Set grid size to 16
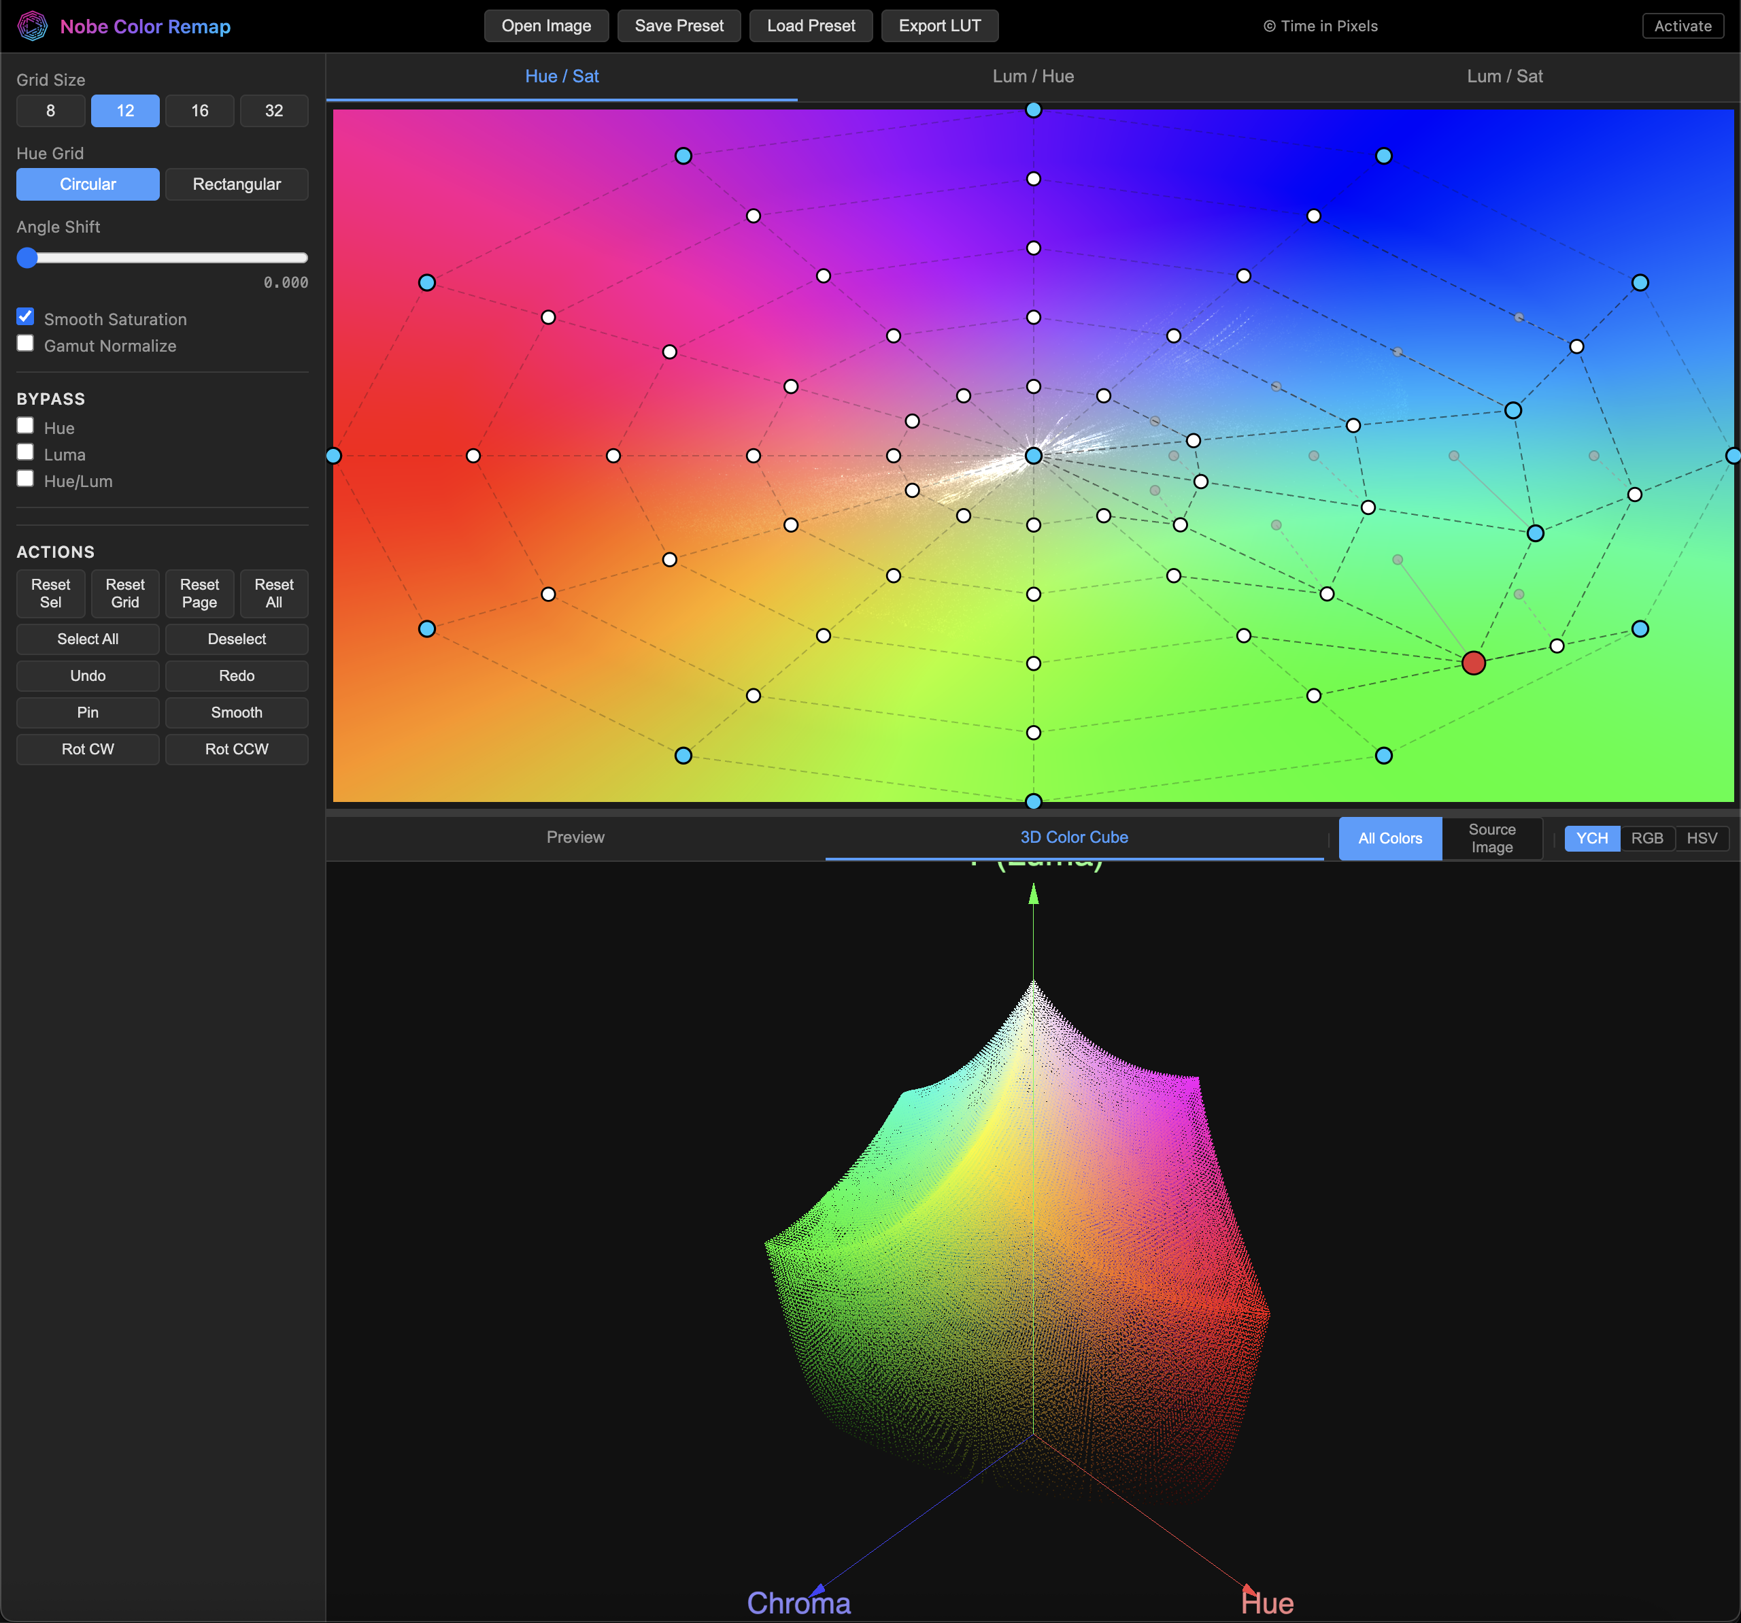The width and height of the screenshot is (1741, 1623). pos(200,110)
